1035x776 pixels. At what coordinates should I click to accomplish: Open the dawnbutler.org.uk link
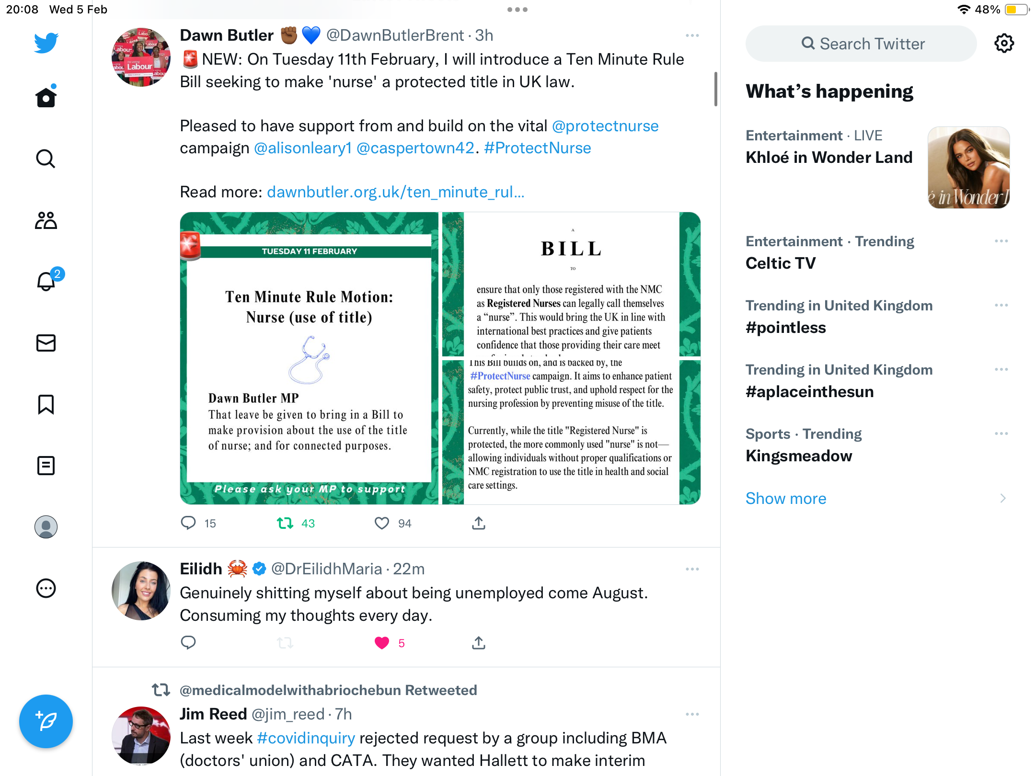point(396,192)
